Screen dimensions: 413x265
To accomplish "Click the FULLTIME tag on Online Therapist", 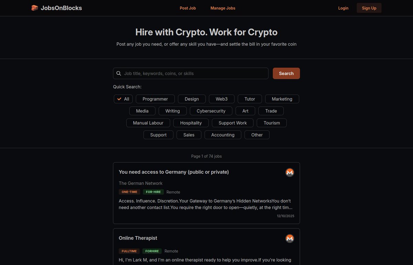I will coord(129,251).
